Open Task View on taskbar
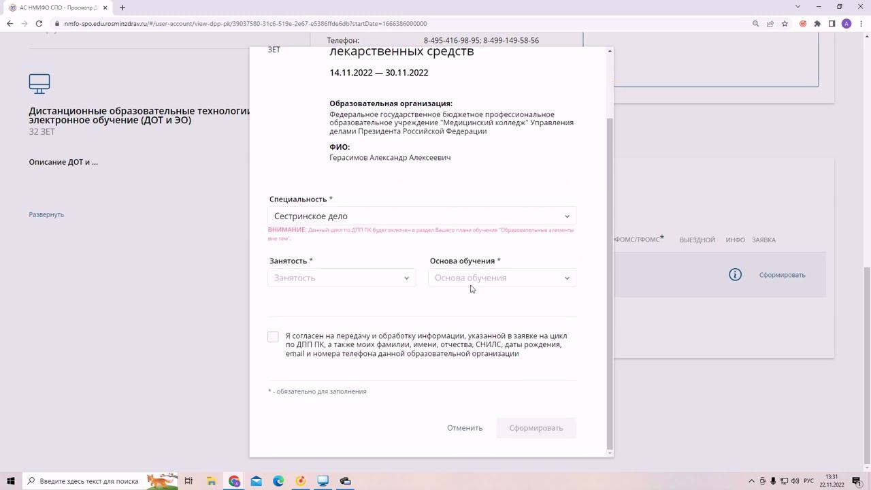This screenshot has height=490, width=871. [188, 481]
